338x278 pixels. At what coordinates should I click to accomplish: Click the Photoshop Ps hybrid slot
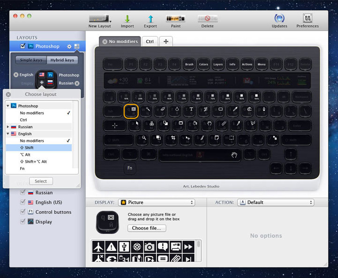click(50, 75)
